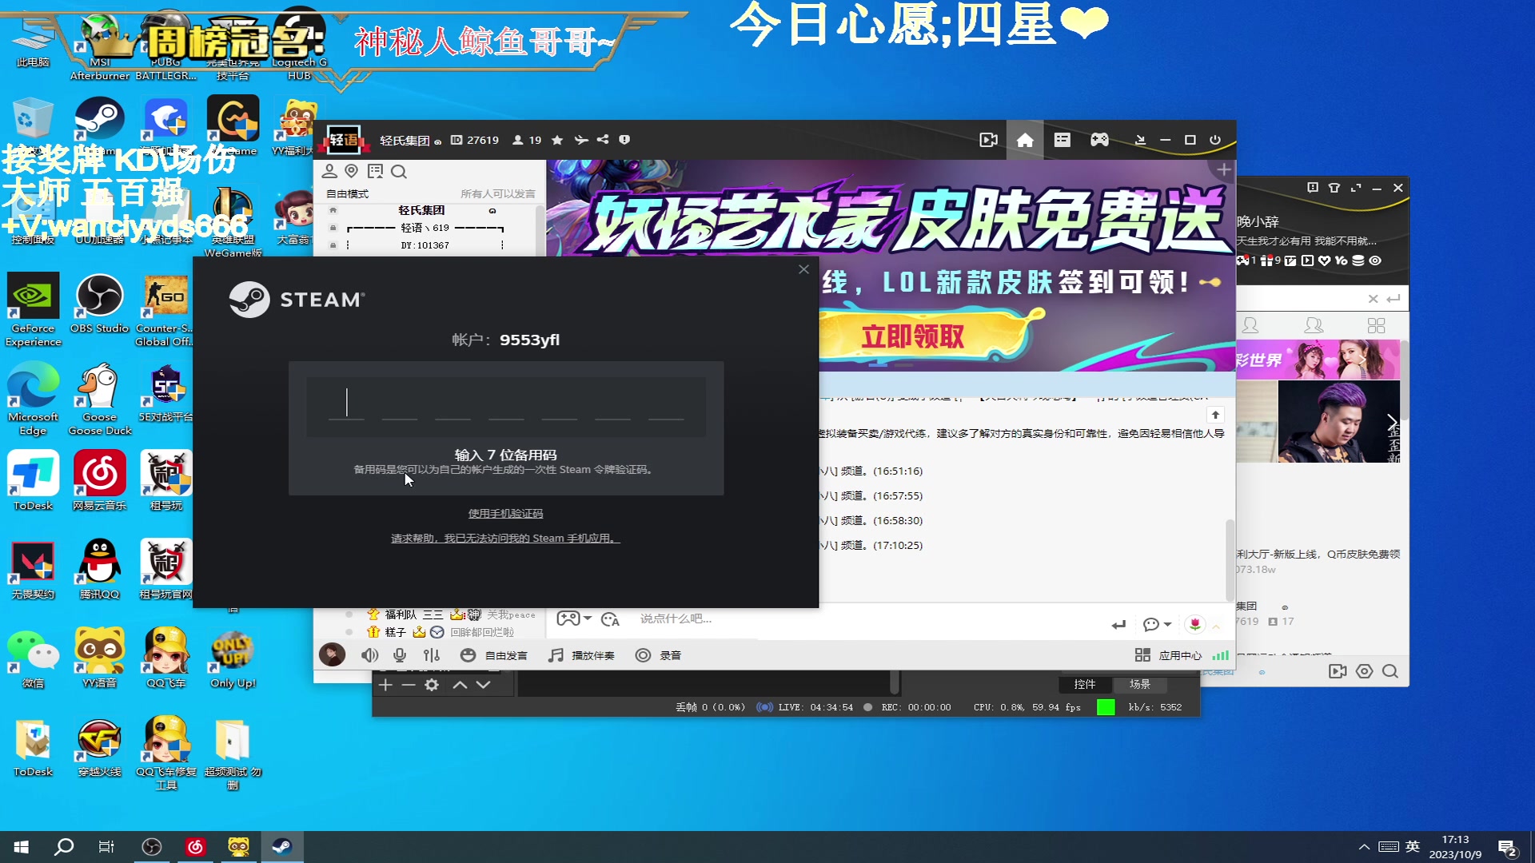
Task: Open the game emoji dropdown in chat bar
Action: pyautogui.click(x=574, y=618)
